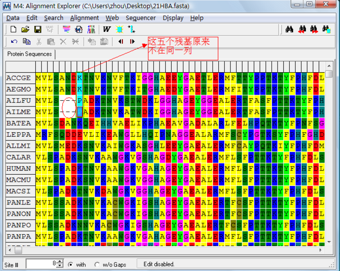340x271 pixels.
Task: Copy selected residues
Action: (x=27, y=42)
